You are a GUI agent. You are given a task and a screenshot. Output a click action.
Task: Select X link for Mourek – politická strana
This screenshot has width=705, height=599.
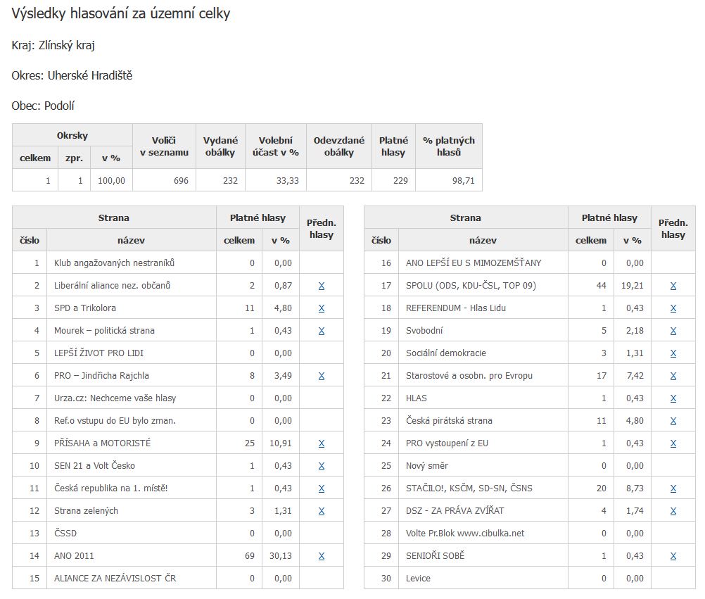click(x=322, y=331)
